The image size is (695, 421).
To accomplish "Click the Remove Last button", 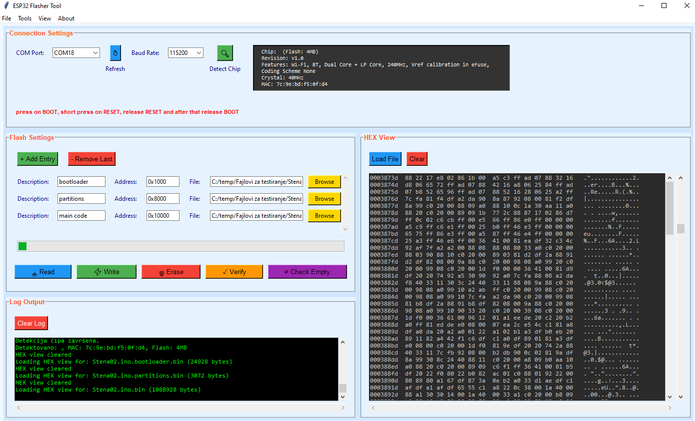I will pyautogui.click(x=91, y=159).
